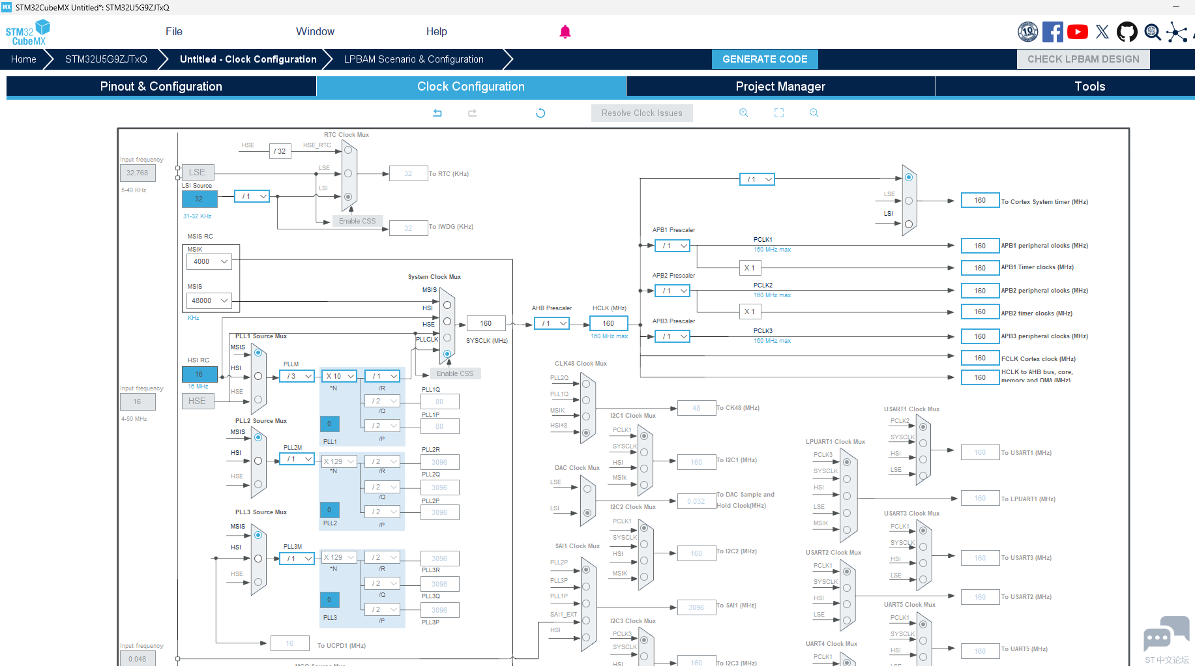
Task: Open the PLL1 multiplier X 10 dropdown
Action: coord(340,376)
